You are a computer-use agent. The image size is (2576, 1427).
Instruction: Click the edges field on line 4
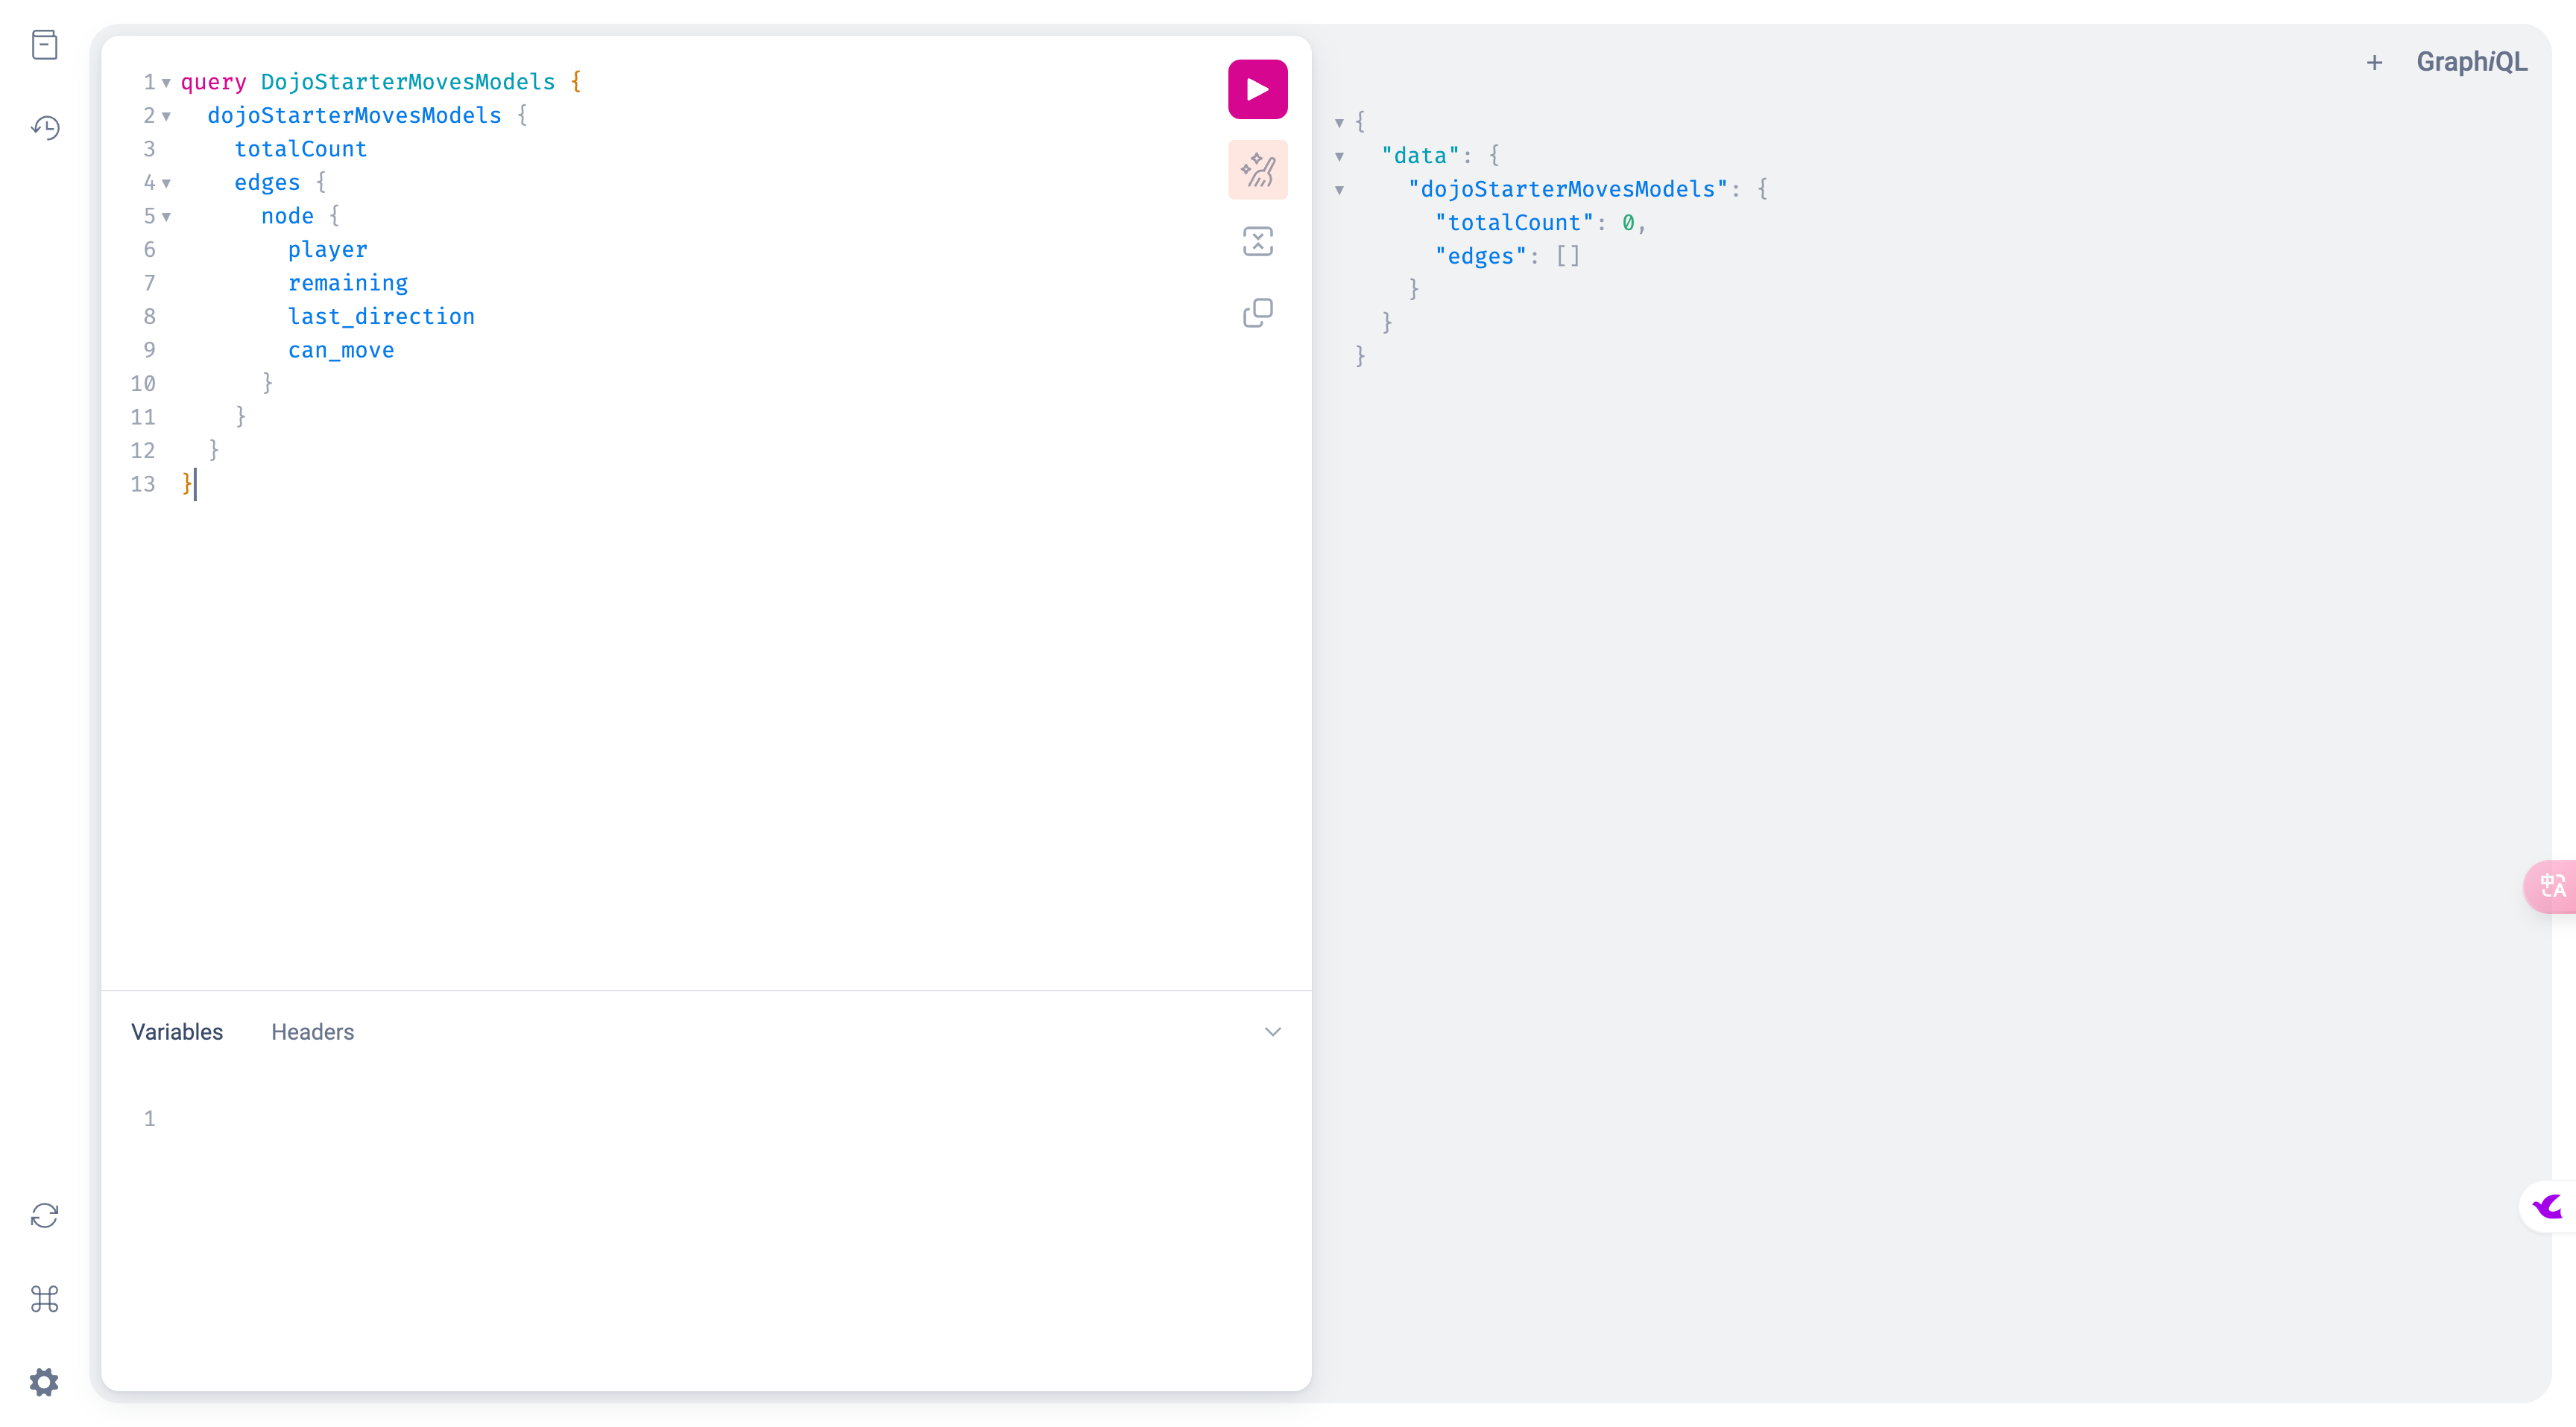[x=267, y=183]
